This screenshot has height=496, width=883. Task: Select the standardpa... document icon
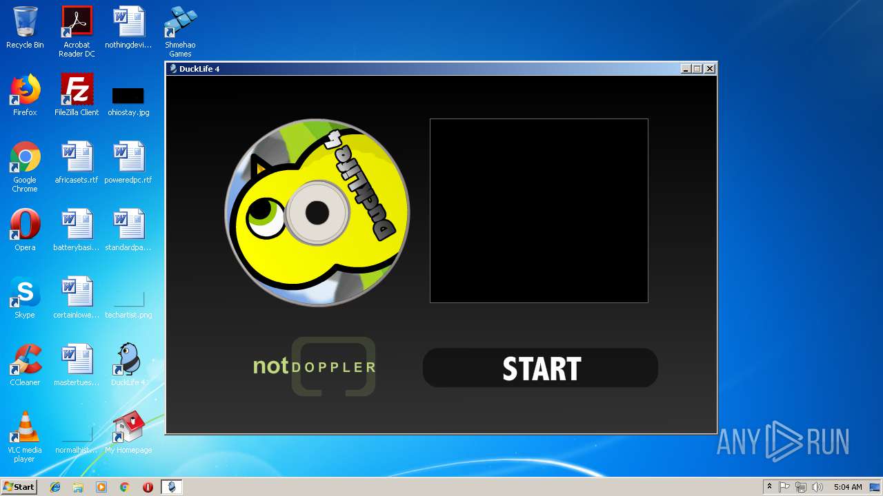128,230
